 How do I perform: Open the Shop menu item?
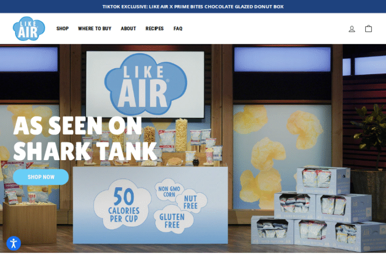tap(62, 29)
